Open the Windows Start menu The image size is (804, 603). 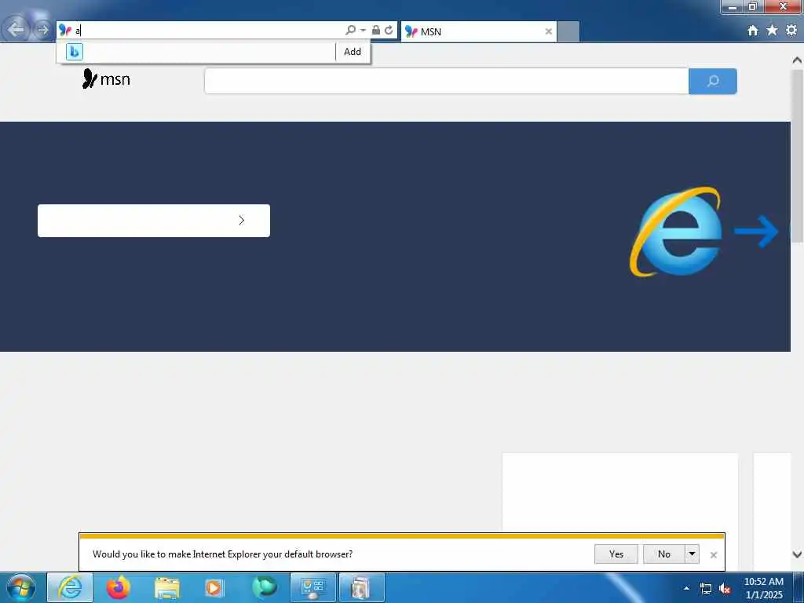(x=21, y=587)
